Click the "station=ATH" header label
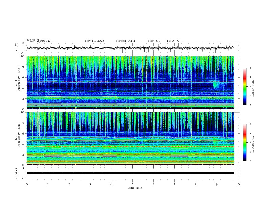Screen dimensions: 268x207 (x=126, y=41)
